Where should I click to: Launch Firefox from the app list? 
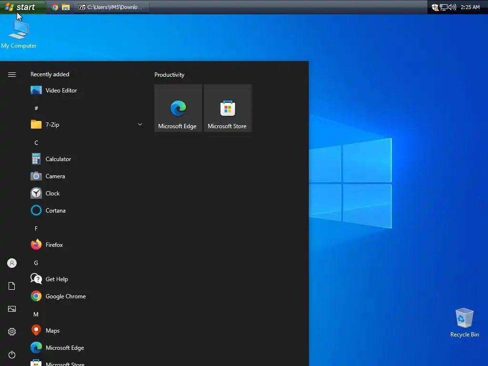click(87, 244)
